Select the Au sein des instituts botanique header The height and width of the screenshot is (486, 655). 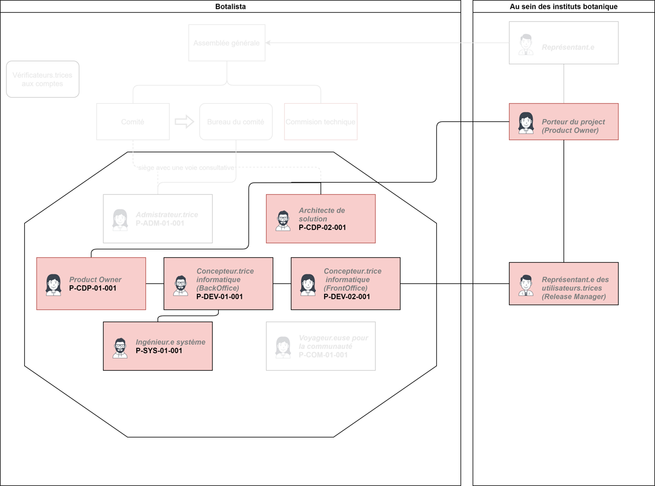point(564,6)
